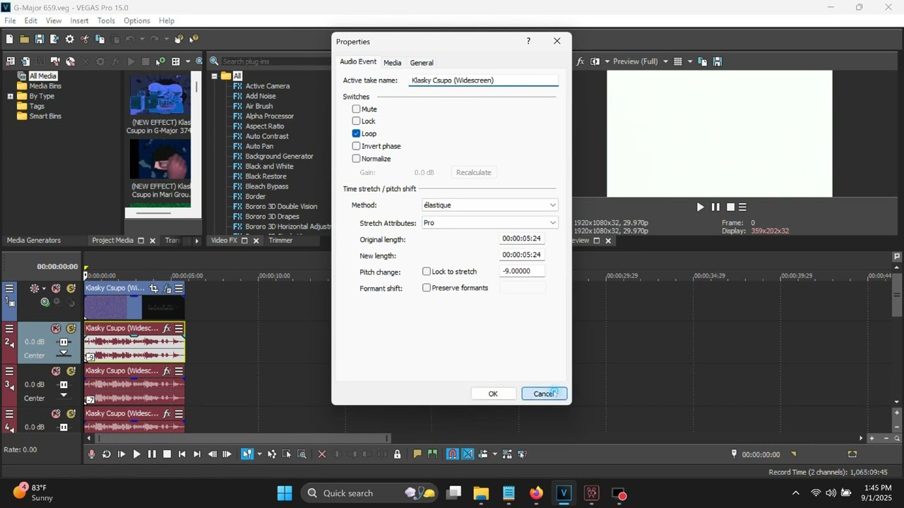Check the Lock switch in Properties

click(357, 121)
